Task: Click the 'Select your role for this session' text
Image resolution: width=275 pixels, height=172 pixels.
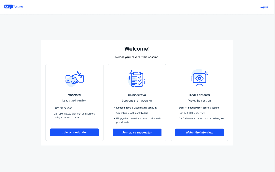Action: pyautogui.click(x=137, y=57)
